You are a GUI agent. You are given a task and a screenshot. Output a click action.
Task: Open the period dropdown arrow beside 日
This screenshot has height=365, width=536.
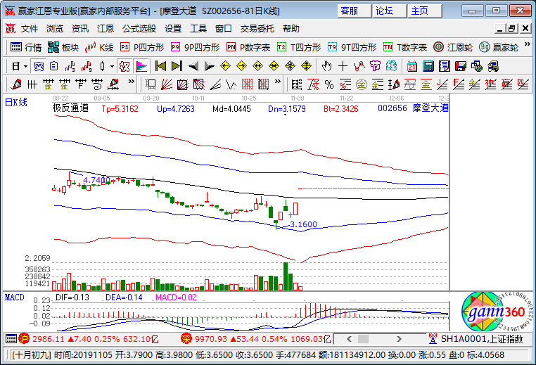click(25, 66)
